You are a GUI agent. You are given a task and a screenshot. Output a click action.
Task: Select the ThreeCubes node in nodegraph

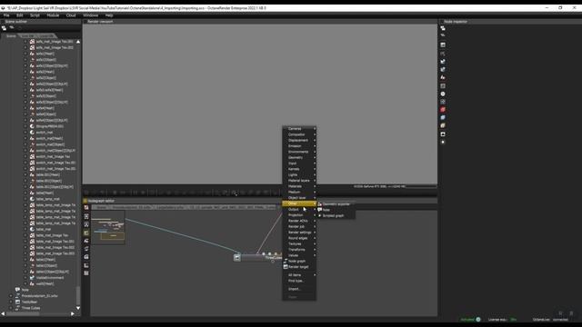pyautogui.click(x=257, y=257)
